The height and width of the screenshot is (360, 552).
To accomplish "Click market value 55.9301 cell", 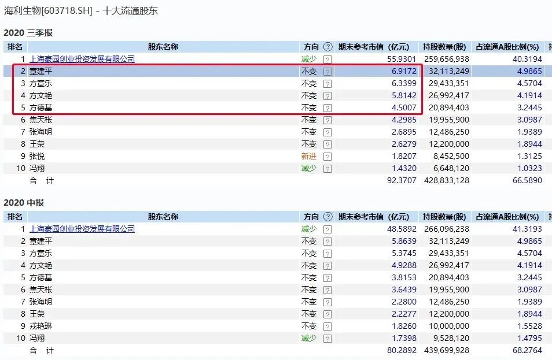I will pos(402,59).
